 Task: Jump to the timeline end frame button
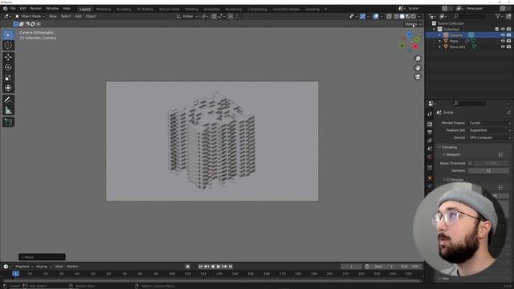point(230,267)
